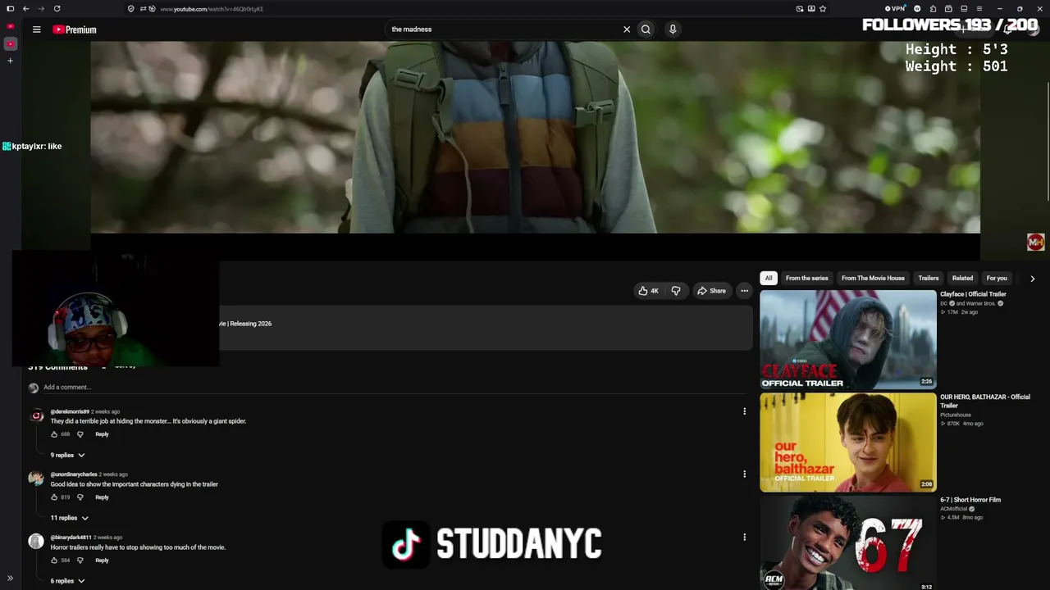This screenshot has height=590, width=1050.
Task: Open options for @binarydark4811's comment
Action: point(744,538)
